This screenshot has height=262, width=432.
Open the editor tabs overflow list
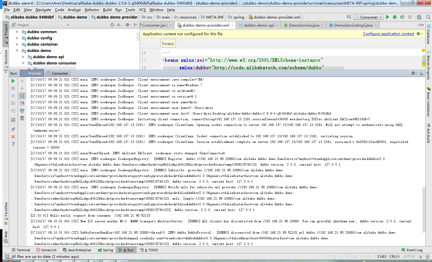click(421, 25)
